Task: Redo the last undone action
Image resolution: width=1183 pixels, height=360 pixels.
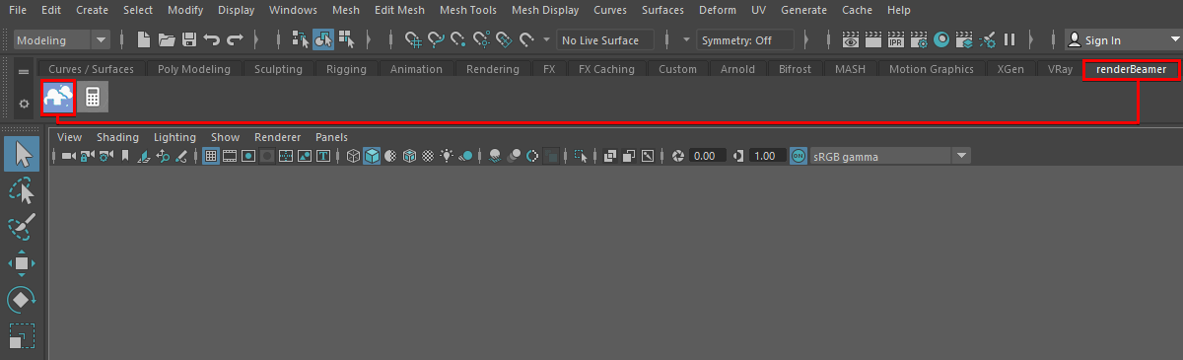Action: 234,40
